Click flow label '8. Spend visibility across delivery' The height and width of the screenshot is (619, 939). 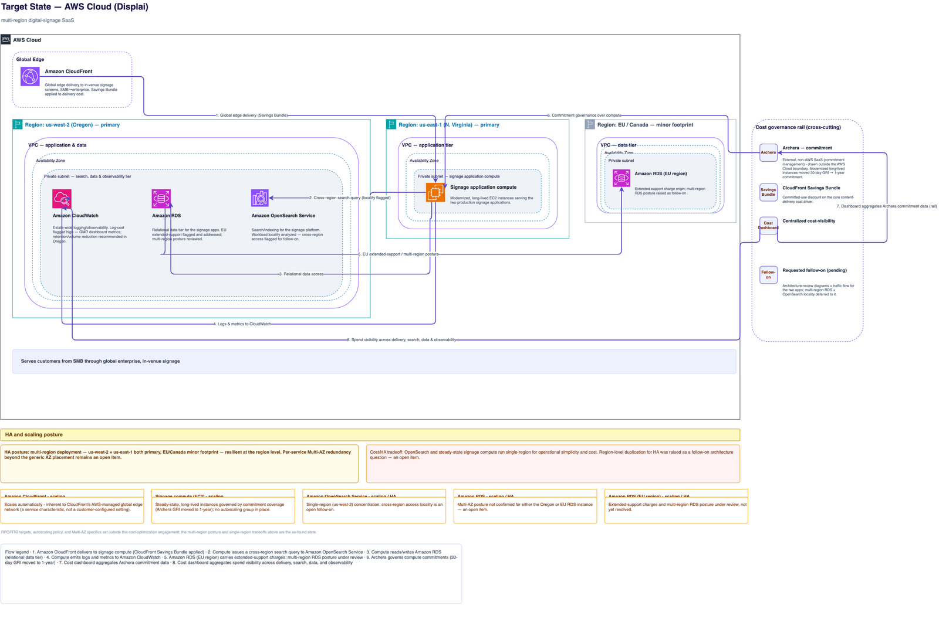[x=401, y=340]
